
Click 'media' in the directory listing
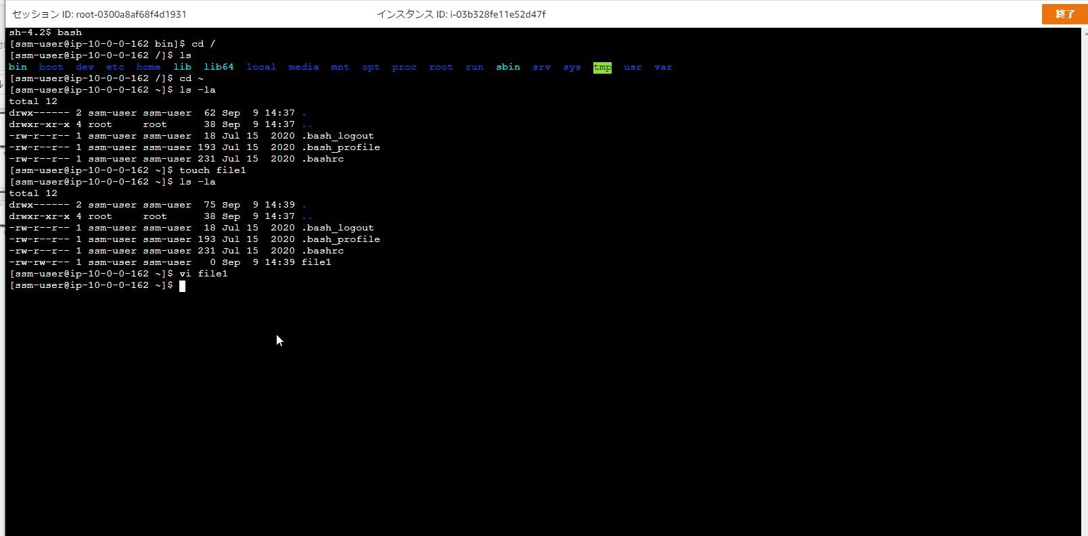304,67
